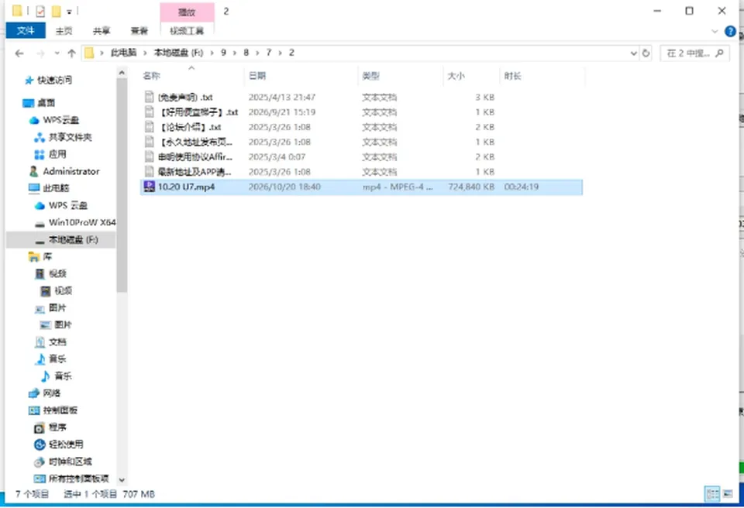Viewport: 744px width, 508px height.
Task: Open the 视频工具 ribbon tab
Action: 187,31
